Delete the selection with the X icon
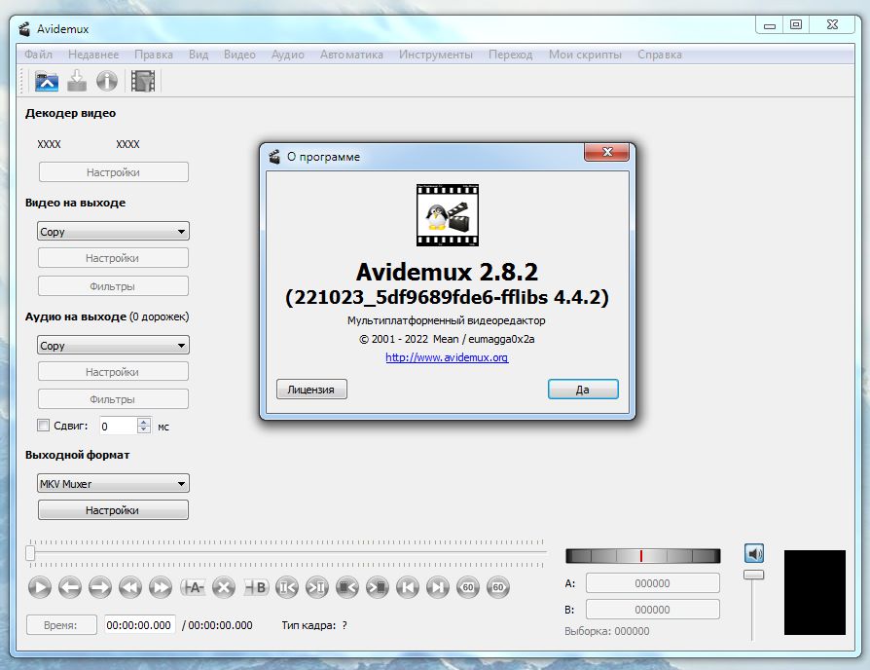 (x=224, y=587)
